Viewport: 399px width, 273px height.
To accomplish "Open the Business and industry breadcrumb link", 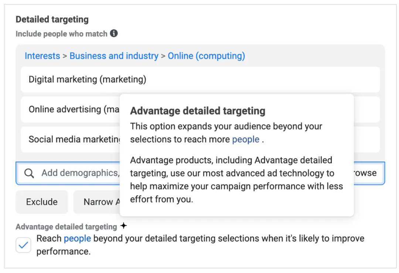I will point(114,56).
